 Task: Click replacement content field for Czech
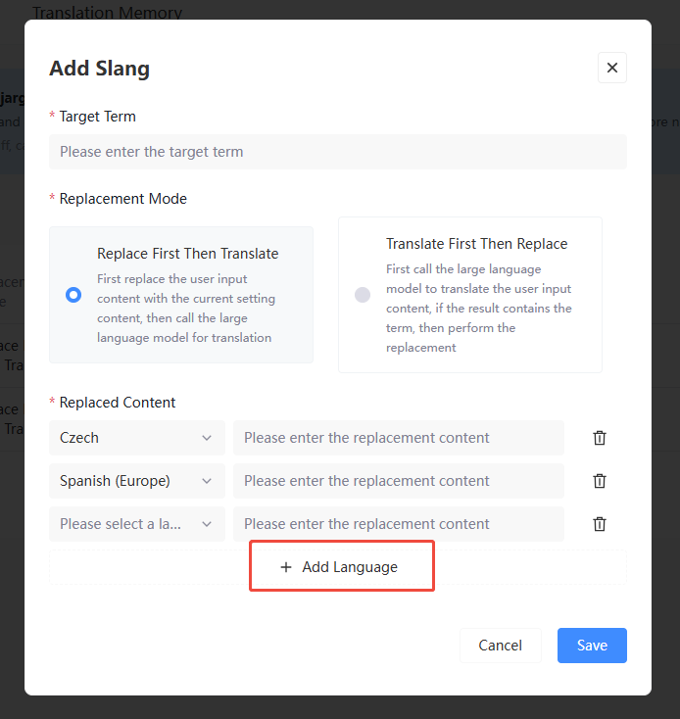[399, 438]
